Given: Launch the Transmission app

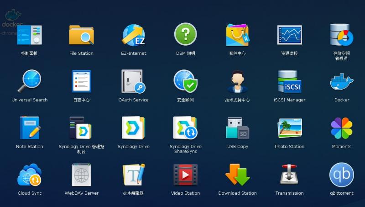Looking at the screenshot, I should point(289,175).
